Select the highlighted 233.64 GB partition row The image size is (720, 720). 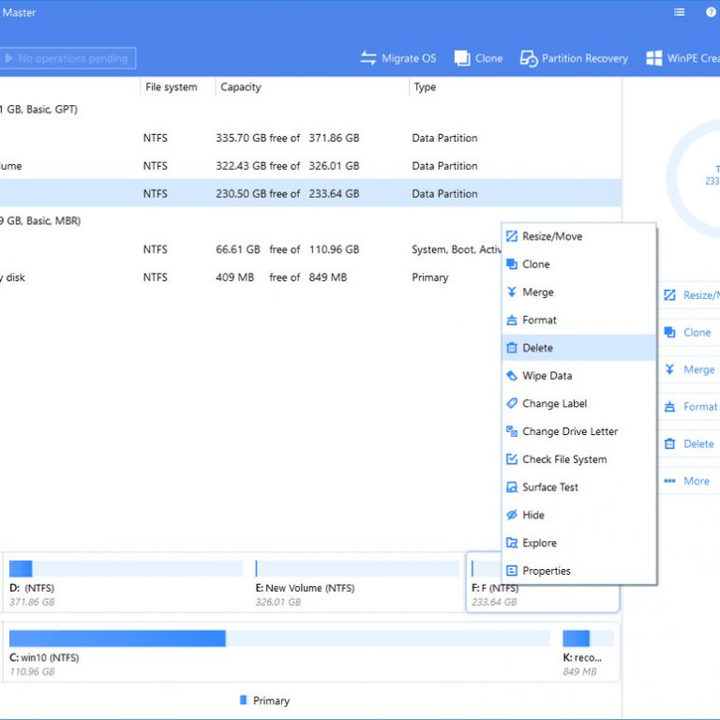pos(310,193)
